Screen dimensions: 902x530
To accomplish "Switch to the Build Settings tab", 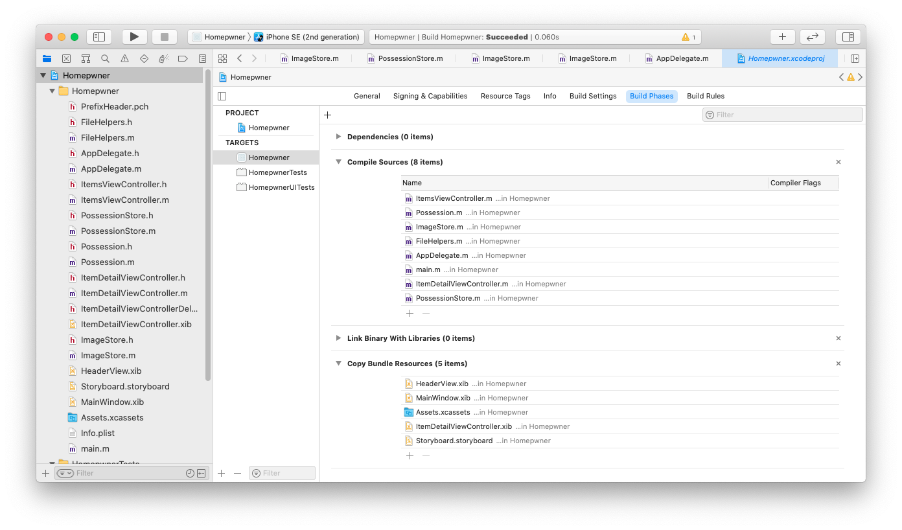I will [x=593, y=96].
